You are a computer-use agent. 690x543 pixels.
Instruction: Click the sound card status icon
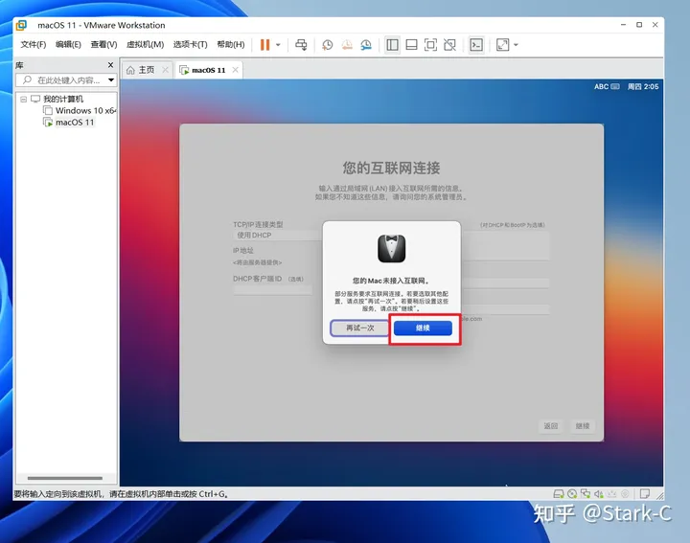598,494
